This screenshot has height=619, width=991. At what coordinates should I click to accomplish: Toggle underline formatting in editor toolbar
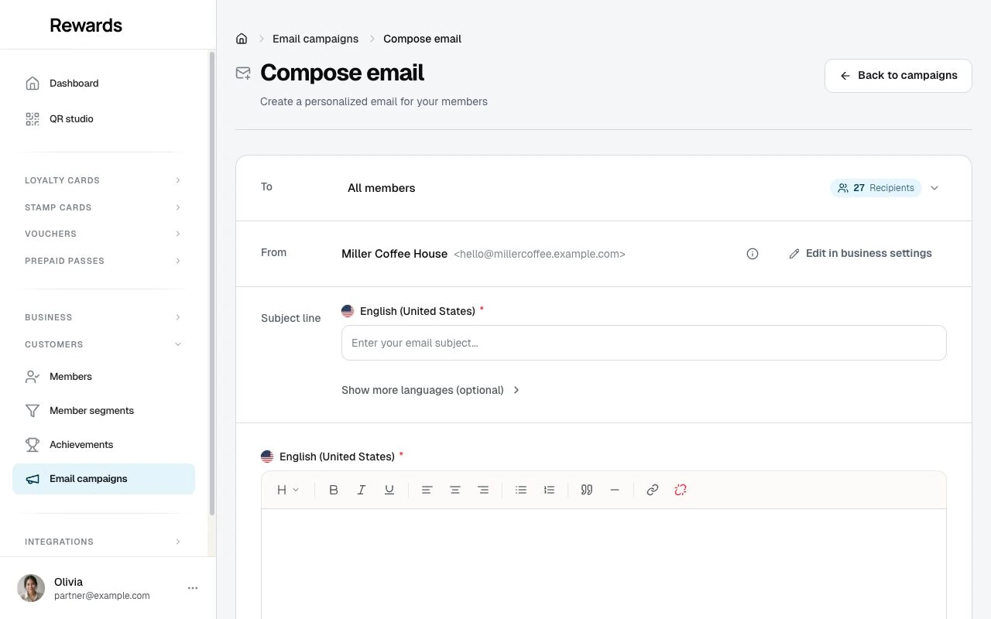389,490
